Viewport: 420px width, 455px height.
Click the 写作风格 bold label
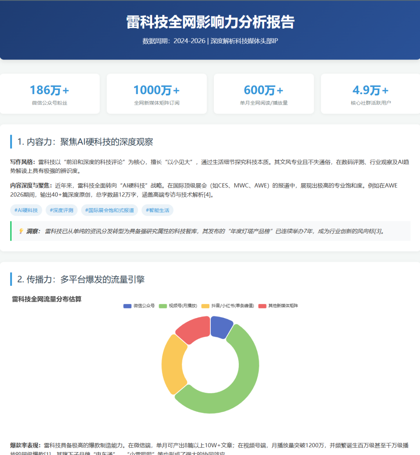click(23, 162)
